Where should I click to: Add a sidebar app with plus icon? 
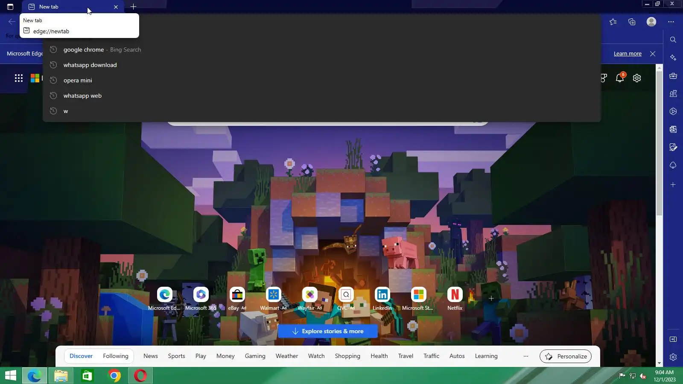[x=673, y=185]
